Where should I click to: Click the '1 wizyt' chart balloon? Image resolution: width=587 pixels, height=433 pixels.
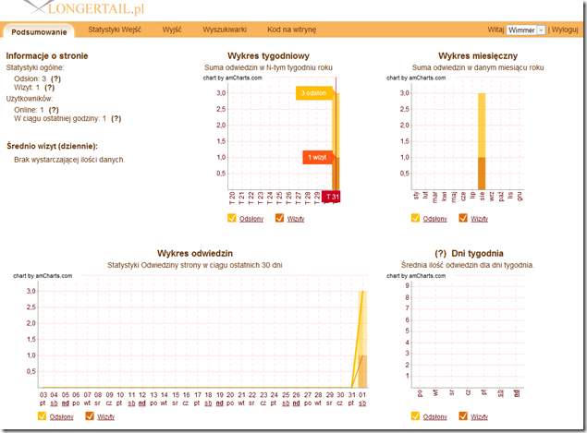[317, 158]
